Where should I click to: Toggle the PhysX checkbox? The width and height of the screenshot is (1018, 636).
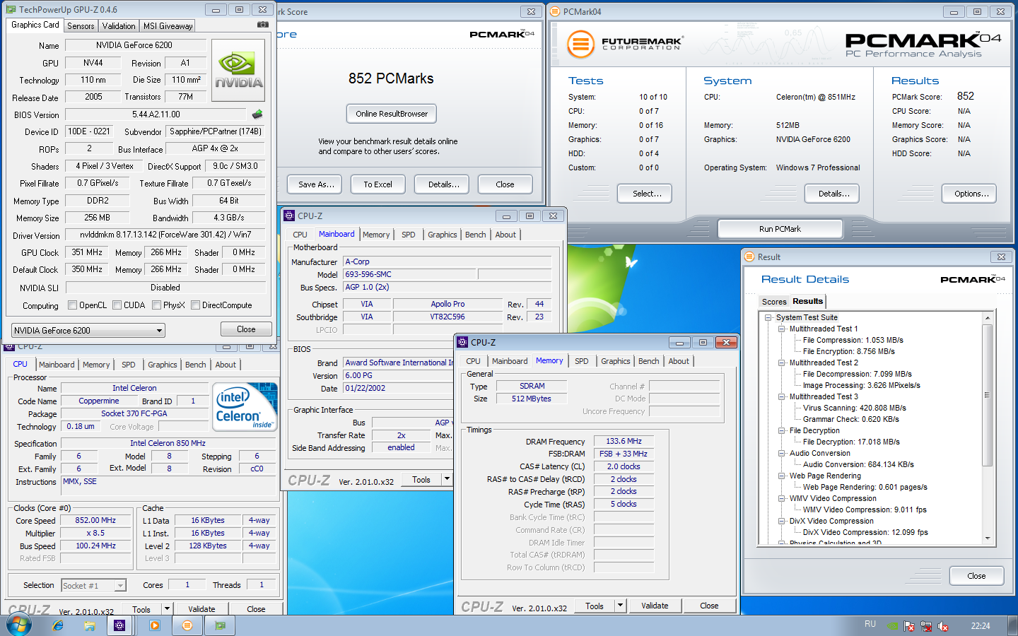[156, 305]
